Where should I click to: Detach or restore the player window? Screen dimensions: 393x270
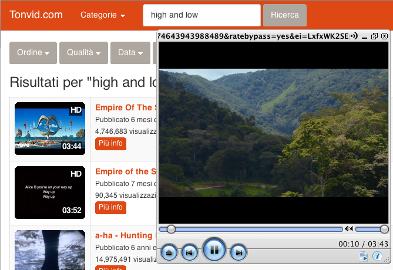[x=374, y=36]
